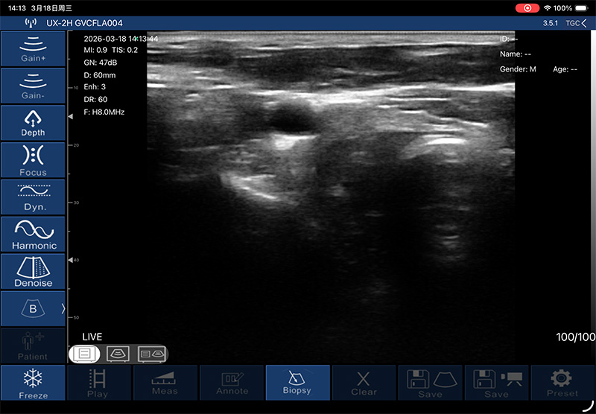The height and width of the screenshot is (414, 596).
Task: Open the Meas measurement tool
Action: click(165, 383)
